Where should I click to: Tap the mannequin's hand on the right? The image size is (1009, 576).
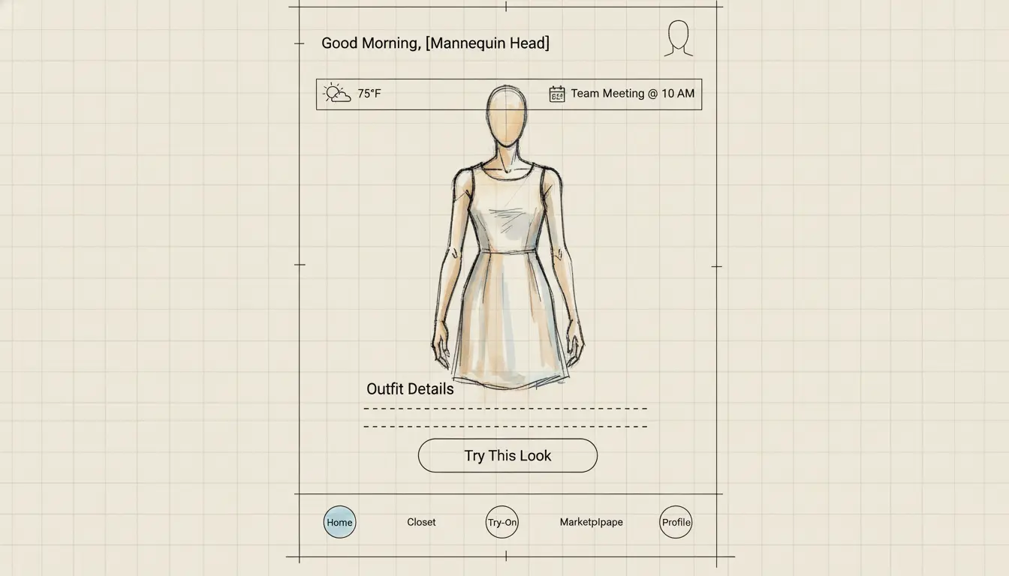574,347
